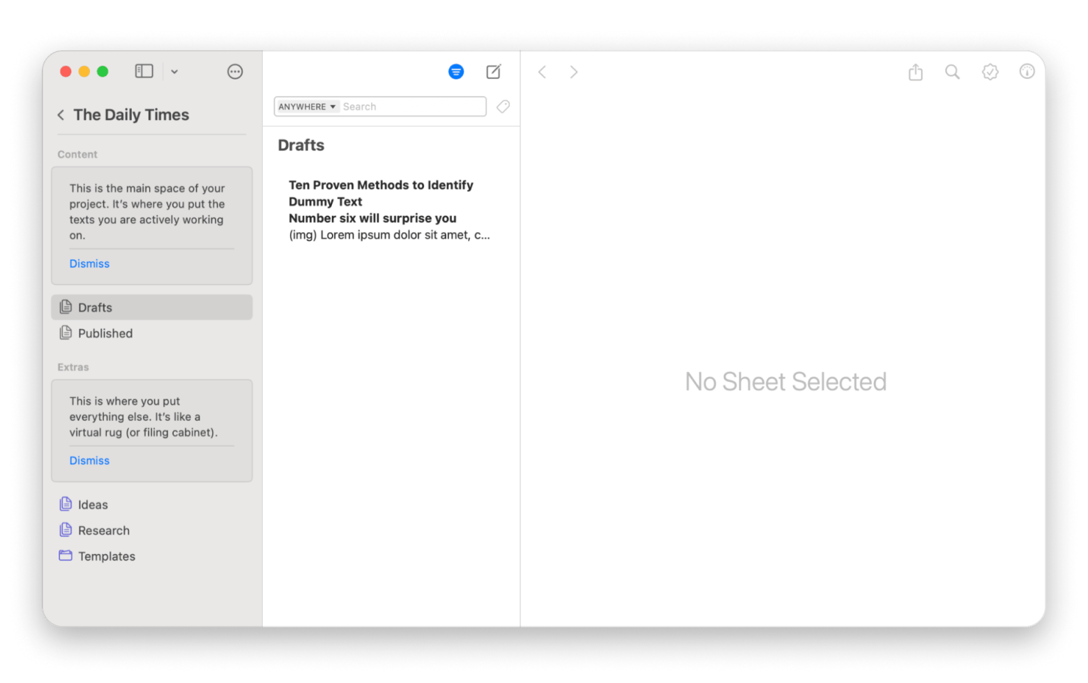Viewport: 1088px width, 683px height.
Task: Toggle the blue sheet filter icon
Action: [456, 72]
